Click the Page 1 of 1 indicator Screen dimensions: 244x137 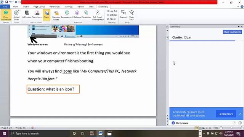(7, 128)
